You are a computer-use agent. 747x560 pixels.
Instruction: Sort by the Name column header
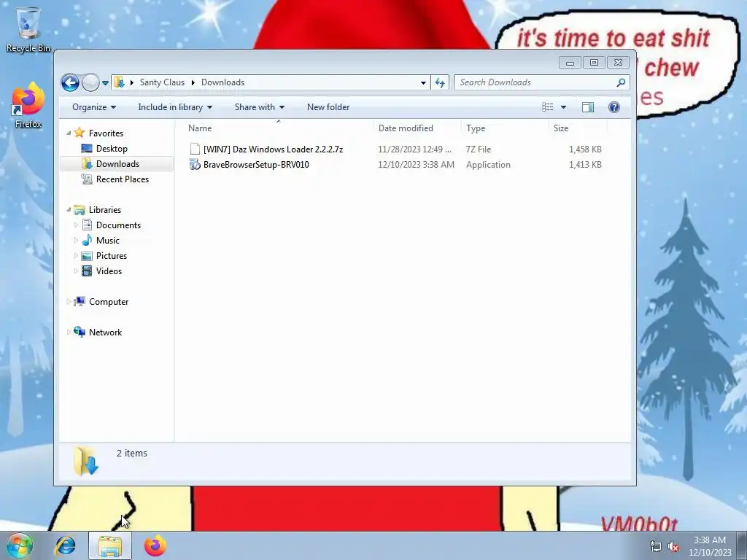coord(278,128)
